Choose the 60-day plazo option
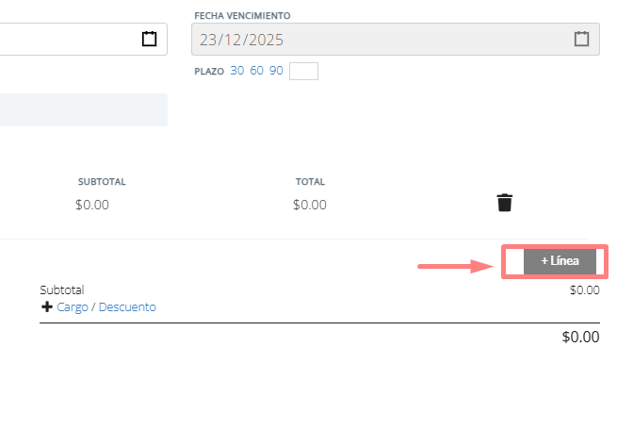Screen dimensions: 617x430 coord(256,71)
